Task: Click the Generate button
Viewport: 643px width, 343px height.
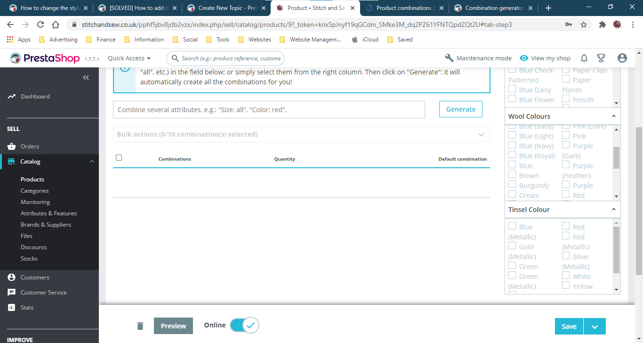Action: [x=461, y=109]
